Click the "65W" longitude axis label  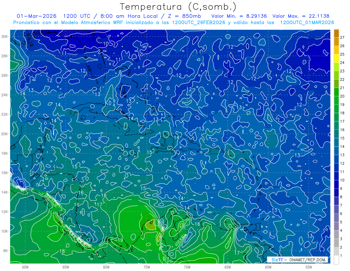[x=228, y=267]
